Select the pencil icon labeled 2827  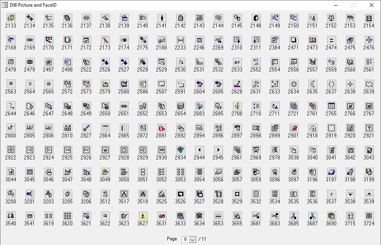click(86, 128)
